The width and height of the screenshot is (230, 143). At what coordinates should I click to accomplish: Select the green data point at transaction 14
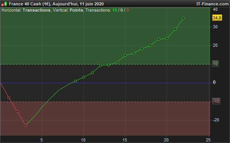(117, 62)
